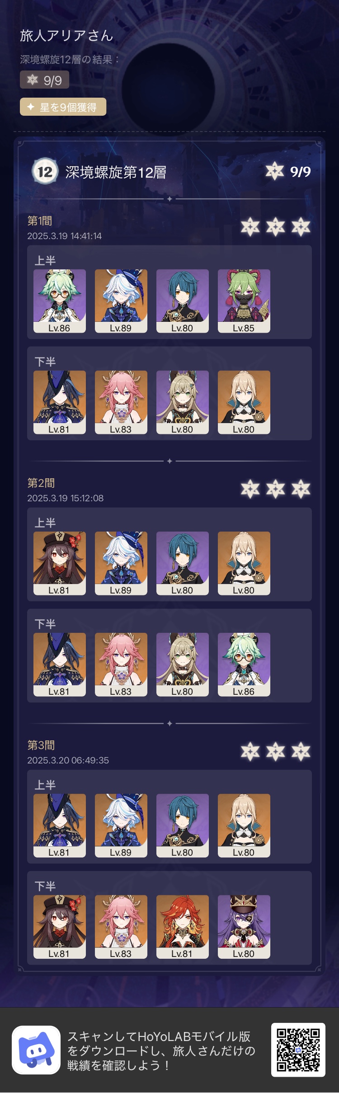Select the Lv.81 red-haired character in 第3間 下半
339x1093 pixels.
pyautogui.click(x=183, y=927)
